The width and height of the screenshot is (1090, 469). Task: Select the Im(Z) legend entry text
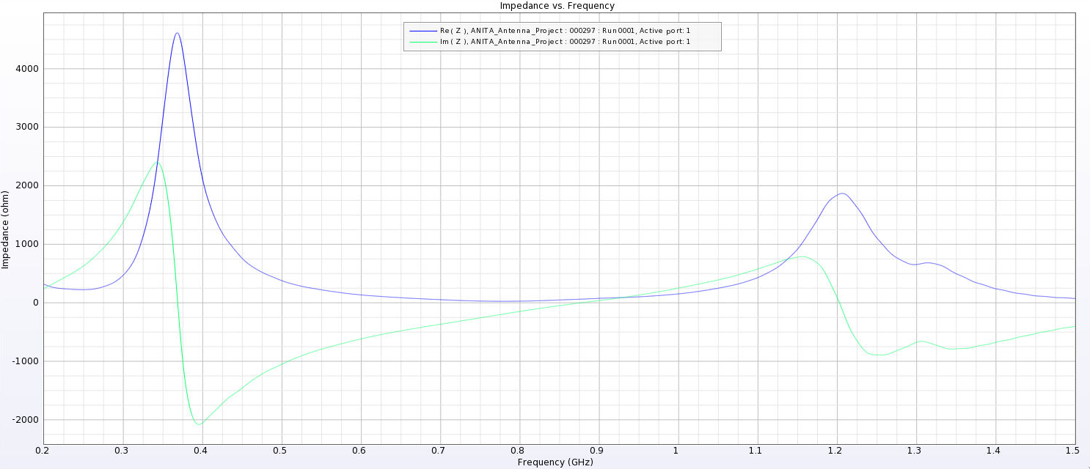[x=565, y=42]
